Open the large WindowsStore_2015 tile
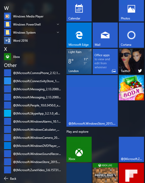The width and height of the screenshot is (145, 183). [x=92, y=101]
